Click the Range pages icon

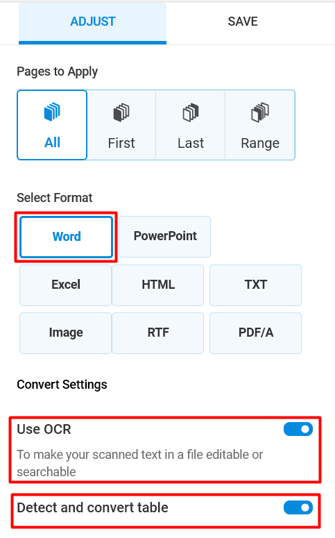click(x=260, y=112)
